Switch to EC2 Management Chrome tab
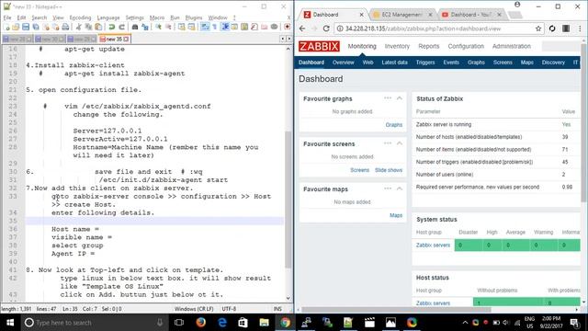 coord(402,15)
